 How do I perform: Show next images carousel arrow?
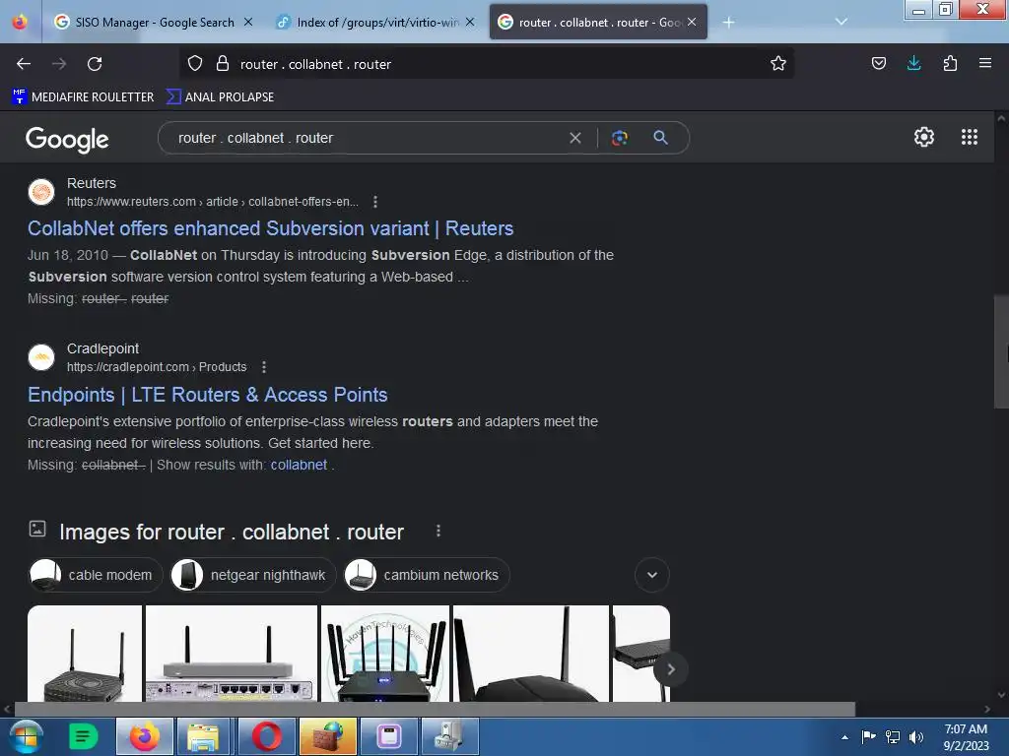670,669
